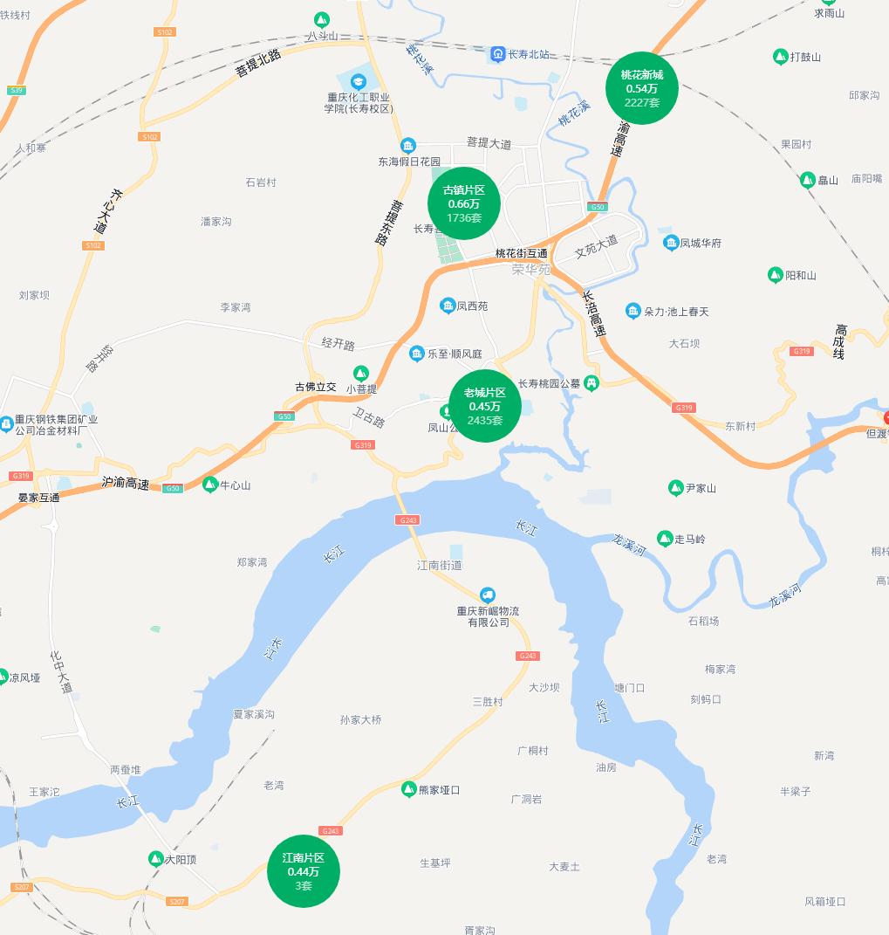Choose the 江南片区 green cluster marker
Image resolution: width=889 pixels, height=935 pixels.
(304, 871)
